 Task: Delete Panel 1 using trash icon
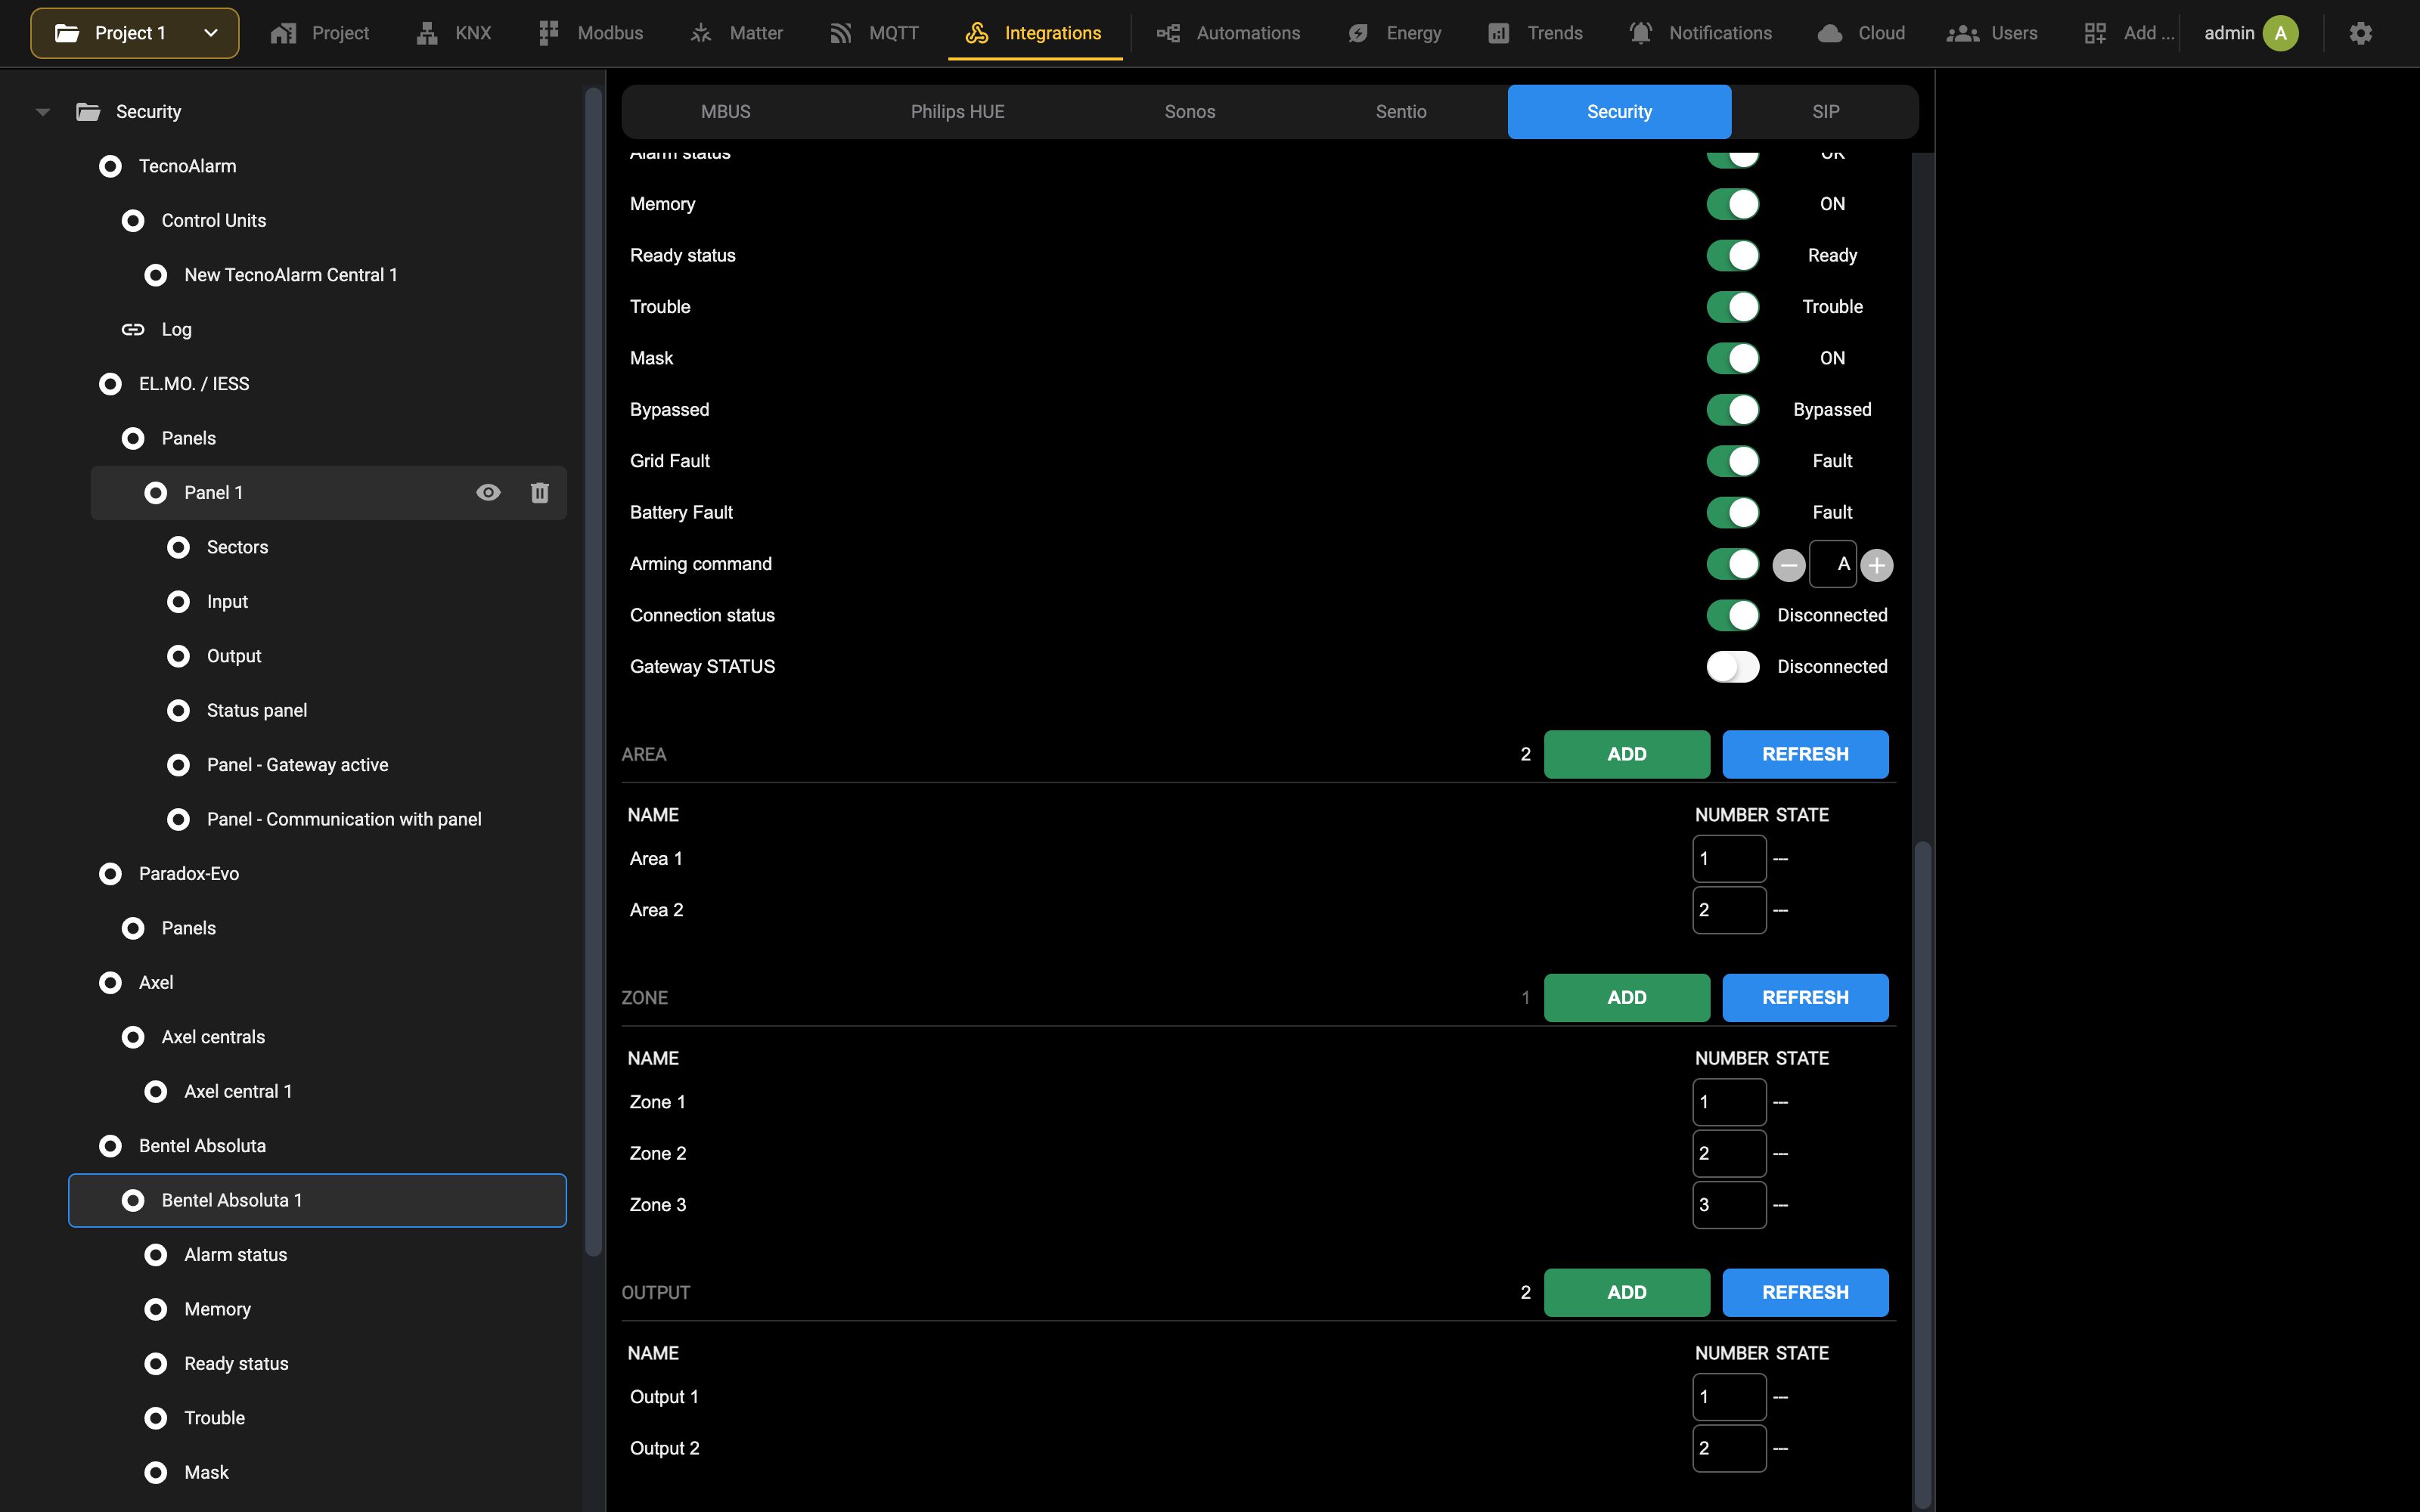tap(540, 492)
